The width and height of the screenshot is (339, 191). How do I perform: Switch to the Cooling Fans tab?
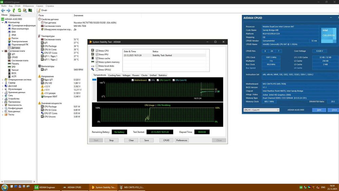(x=114, y=75)
